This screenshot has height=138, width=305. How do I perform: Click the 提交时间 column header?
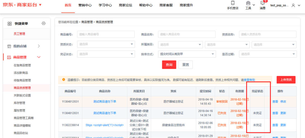point(205,91)
